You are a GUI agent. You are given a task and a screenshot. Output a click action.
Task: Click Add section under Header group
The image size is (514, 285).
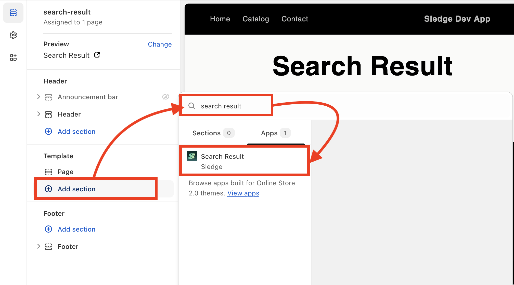point(76,132)
